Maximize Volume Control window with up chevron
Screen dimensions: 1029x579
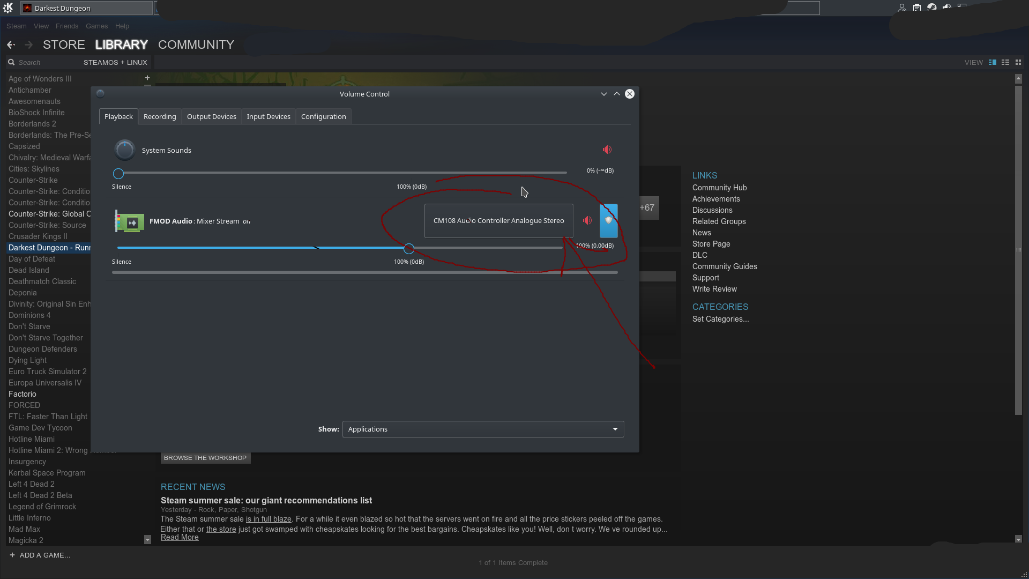click(617, 94)
